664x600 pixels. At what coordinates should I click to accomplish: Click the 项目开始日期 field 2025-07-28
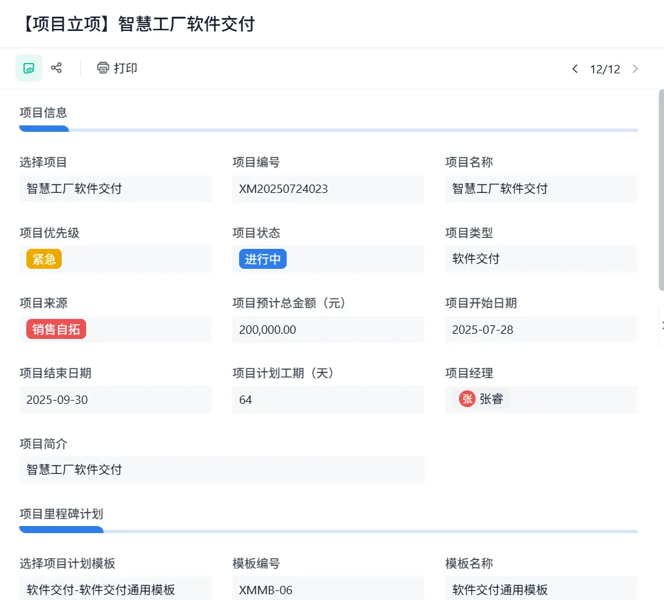tap(541, 329)
